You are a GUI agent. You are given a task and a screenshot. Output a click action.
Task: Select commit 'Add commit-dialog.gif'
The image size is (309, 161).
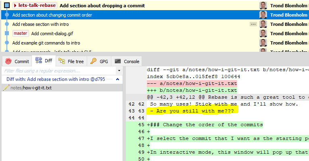[52, 34]
